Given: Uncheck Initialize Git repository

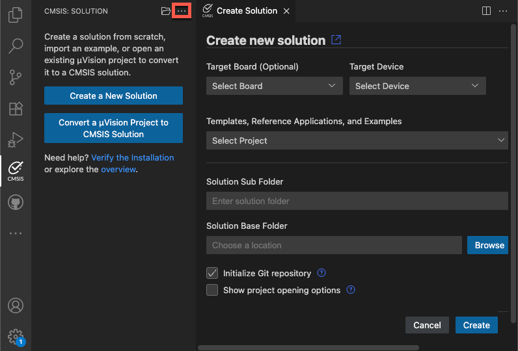Looking at the screenshot, I should 212,273.
